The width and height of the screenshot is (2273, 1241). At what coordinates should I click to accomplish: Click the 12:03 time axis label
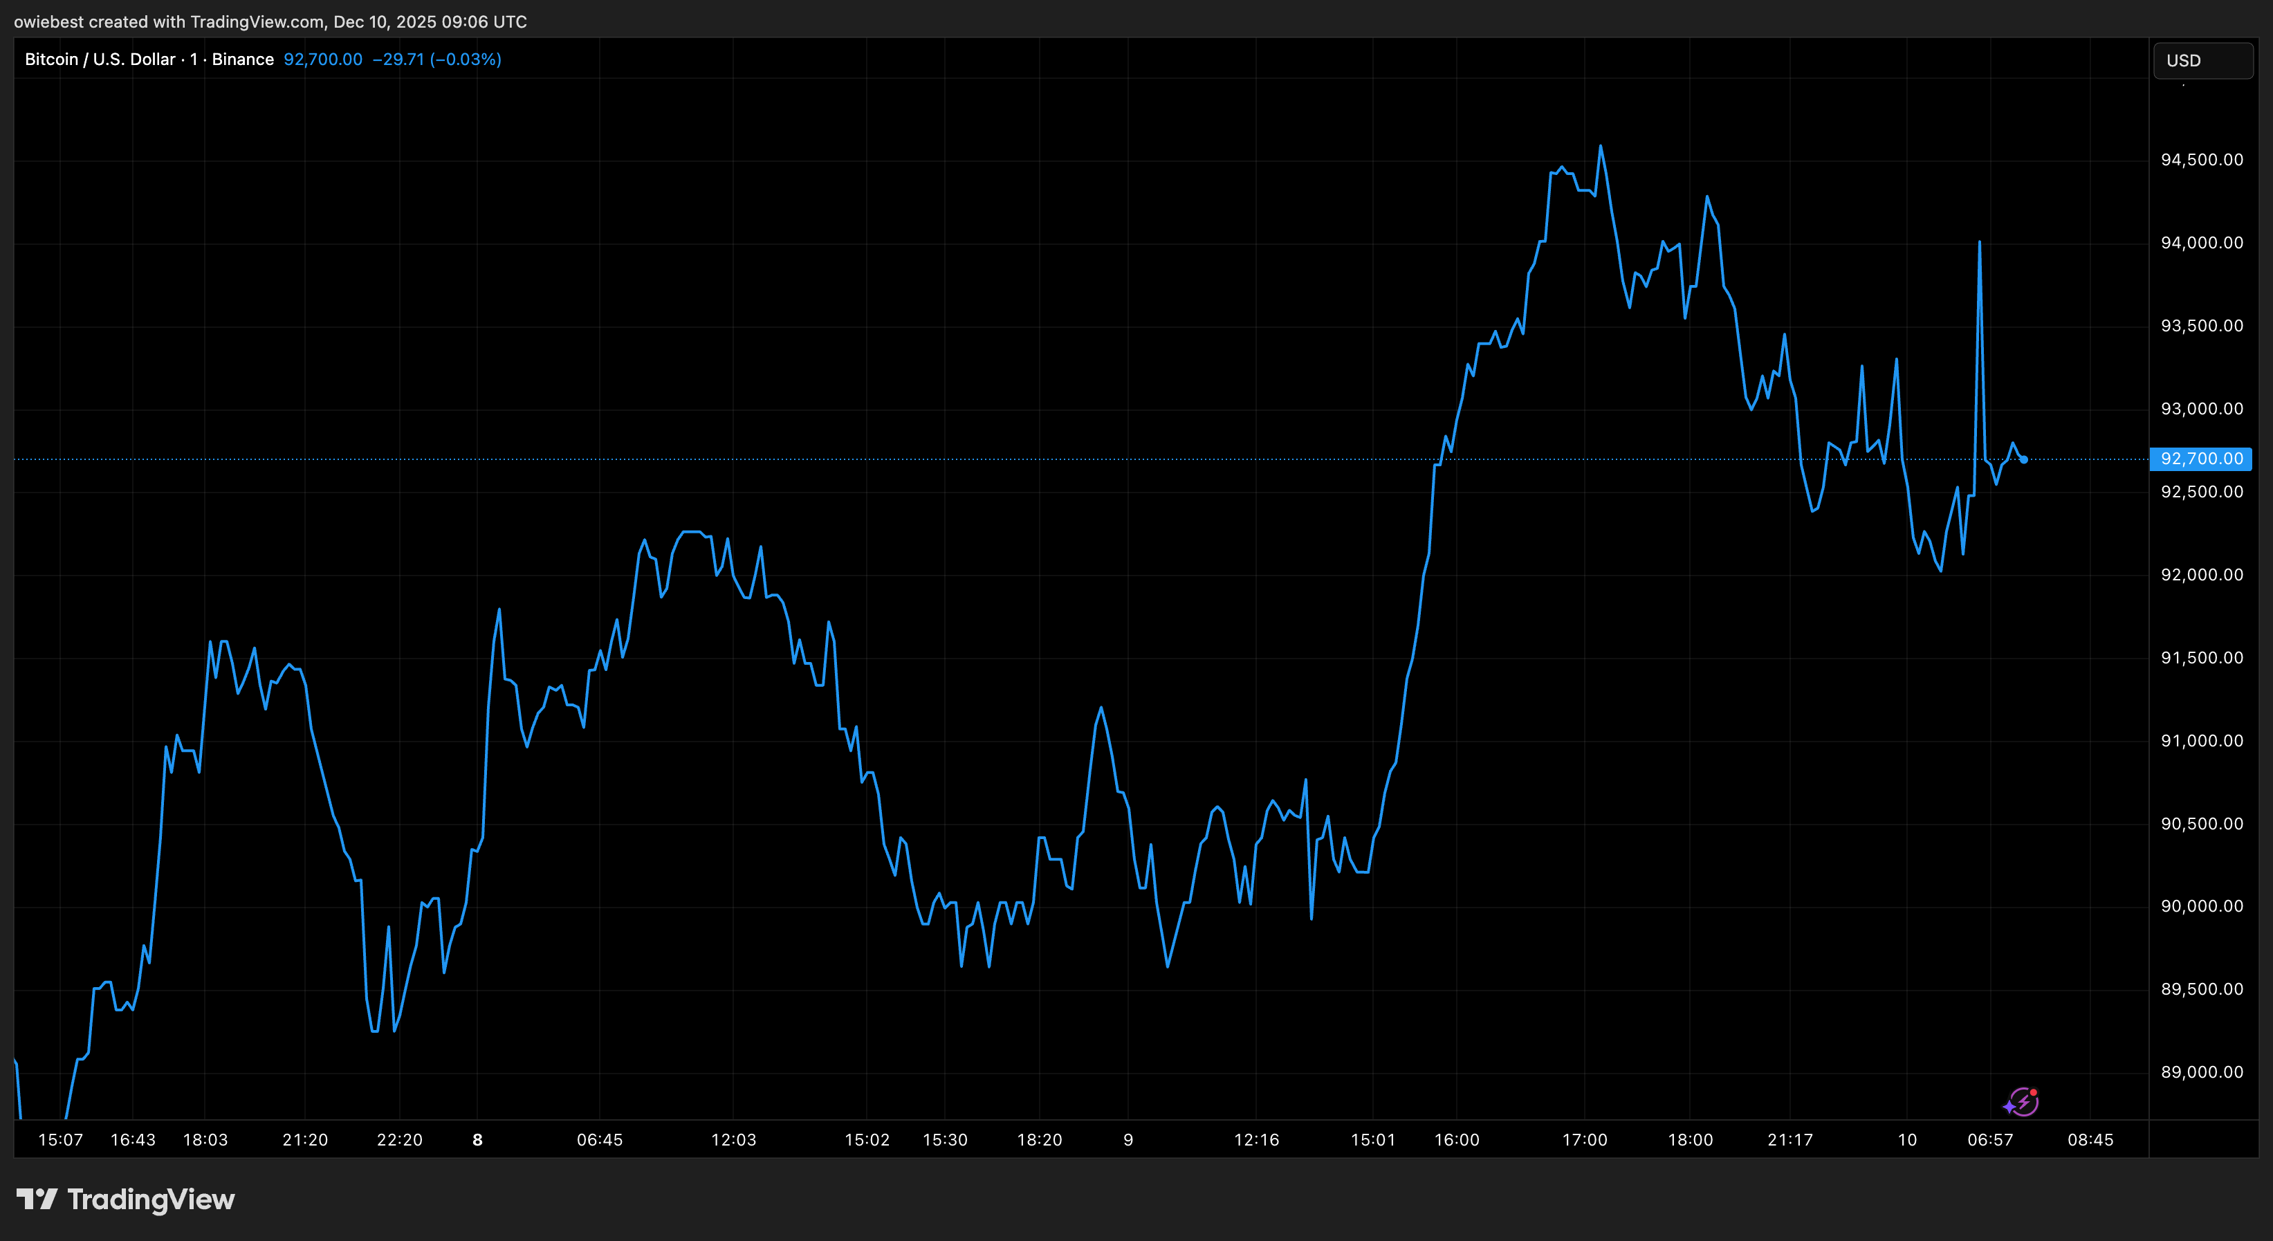tap(733, 1139)
